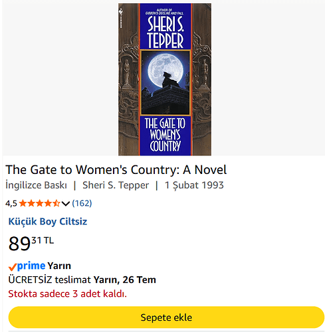Click the ÜCRETSİZ teslimat delivery text
325x332 pixels.
50,280
